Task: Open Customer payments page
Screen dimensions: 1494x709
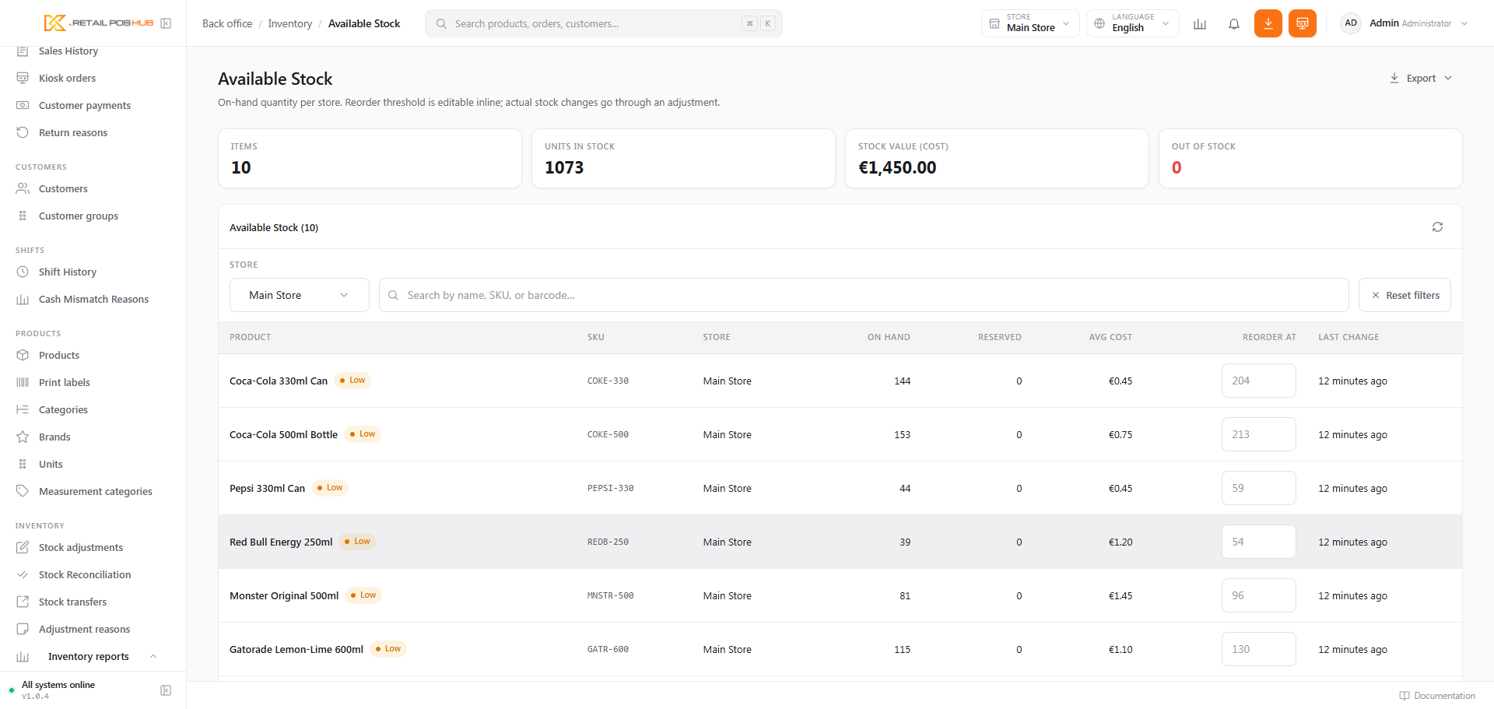Action: [84, 106]
